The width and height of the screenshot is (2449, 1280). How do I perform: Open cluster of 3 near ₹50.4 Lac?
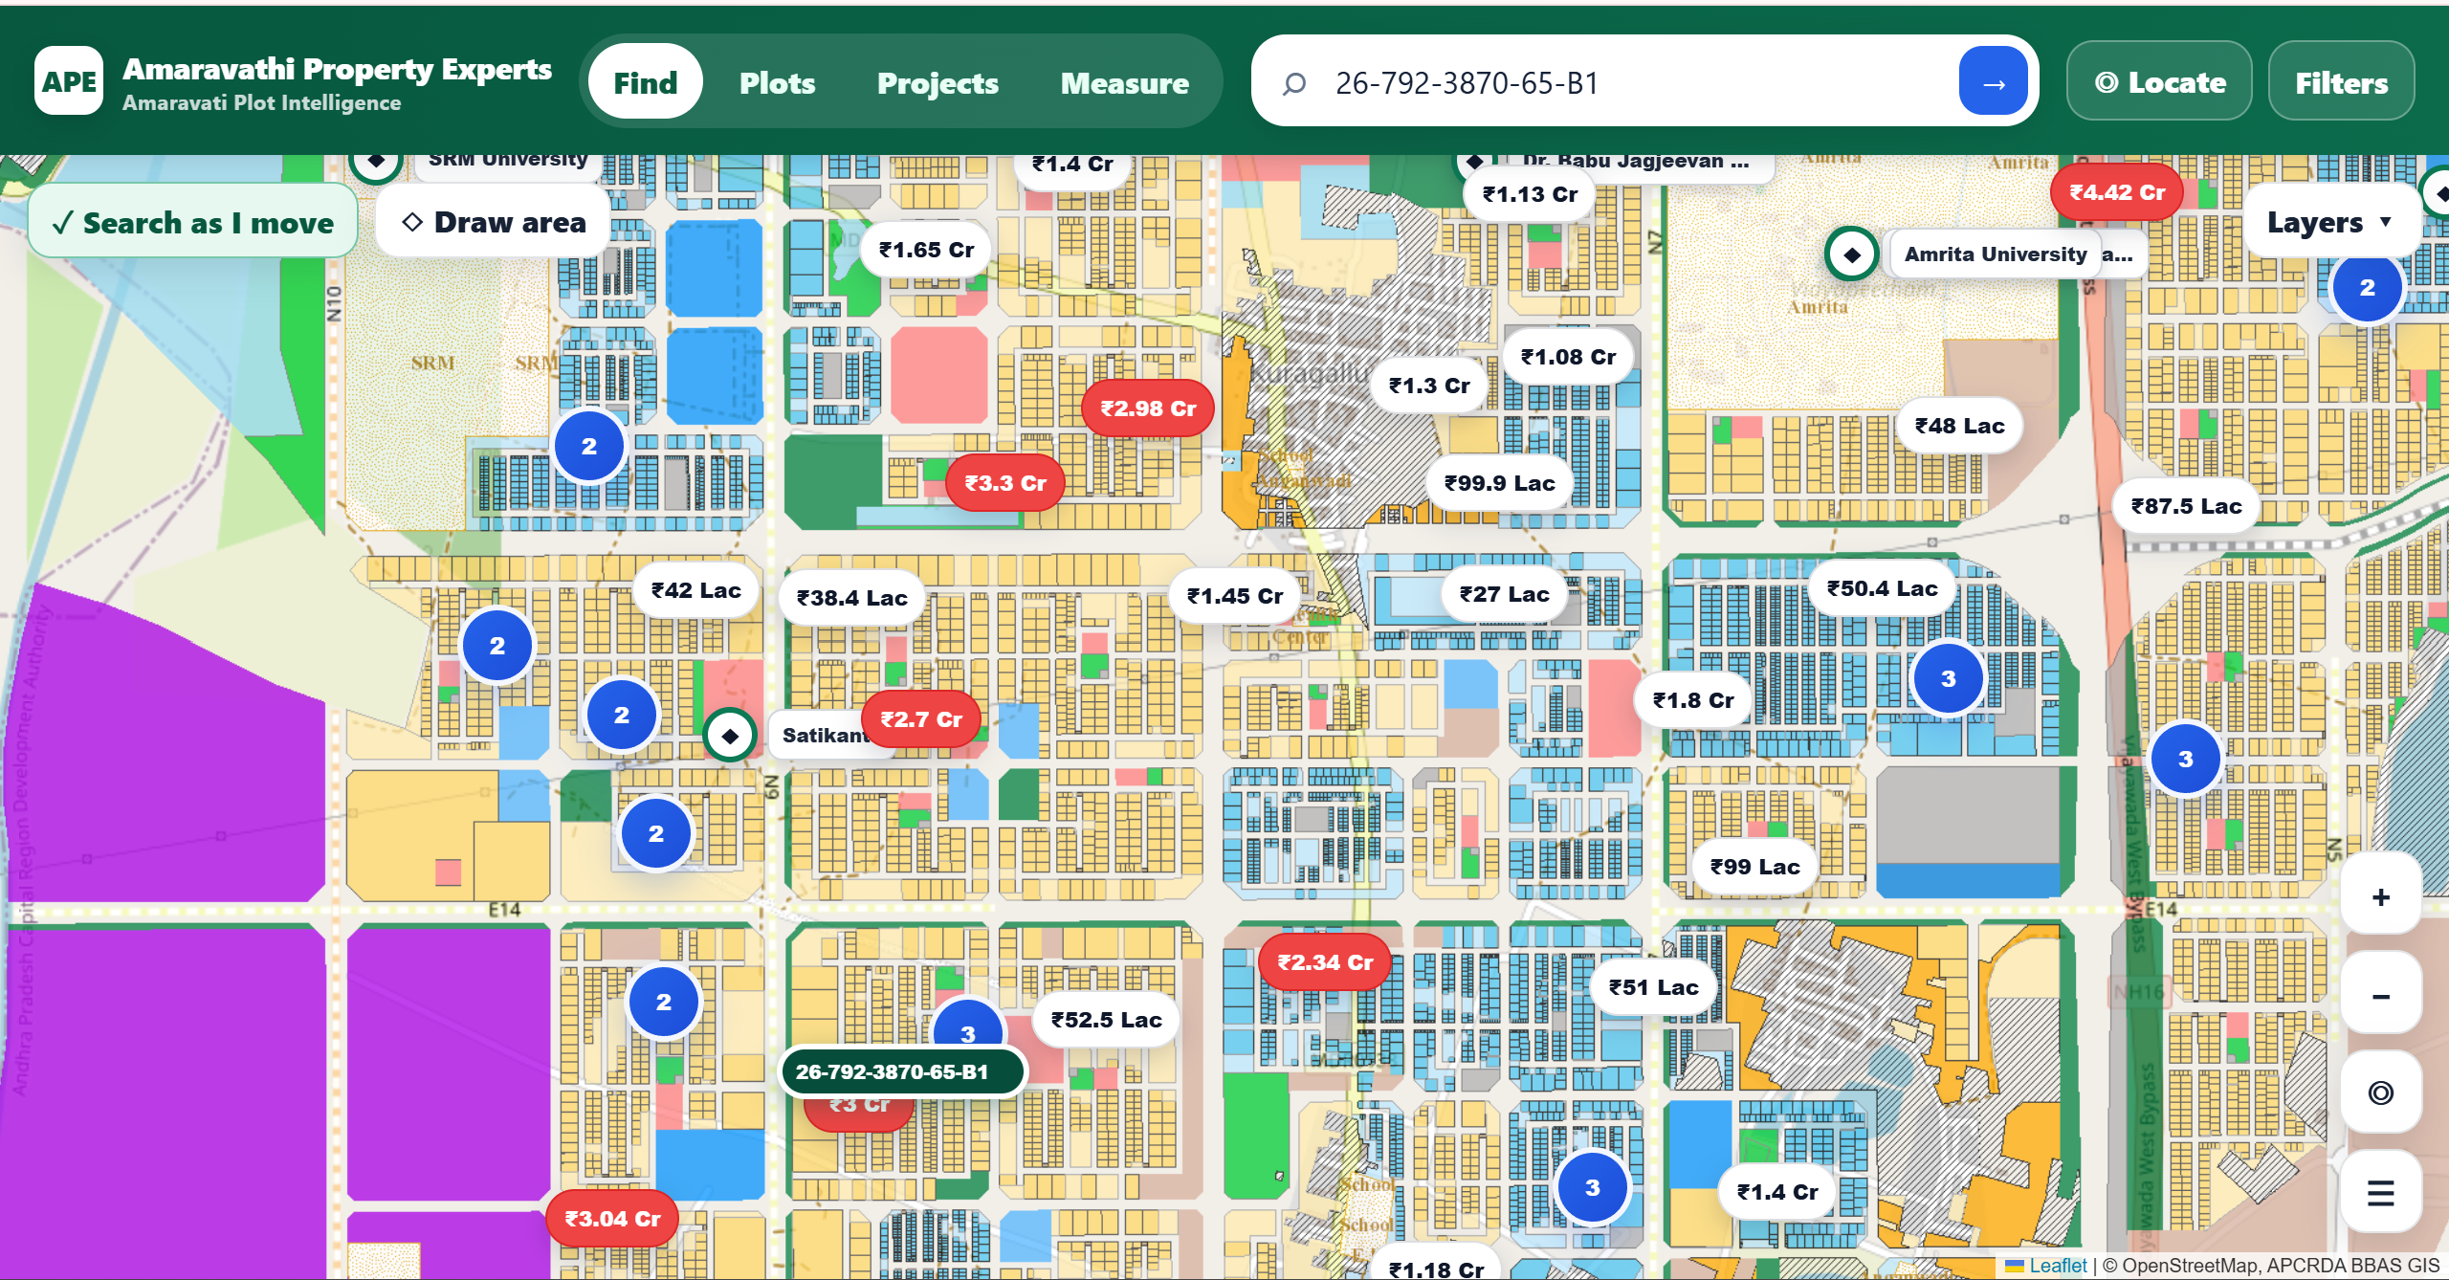1948,678
